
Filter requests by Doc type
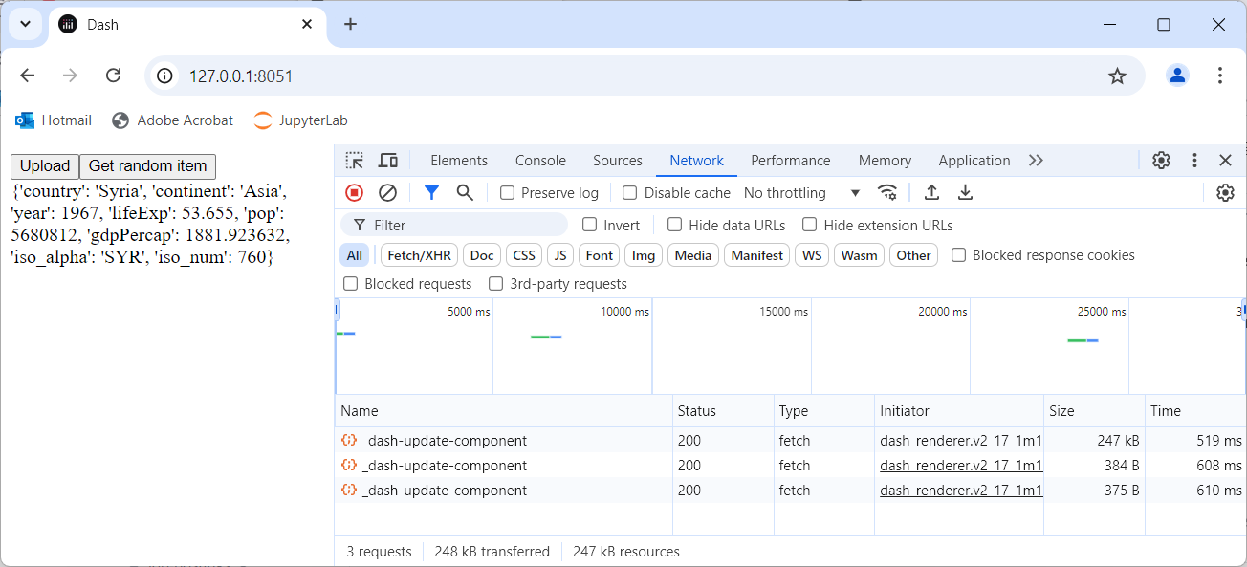click(x=483, y=255)
